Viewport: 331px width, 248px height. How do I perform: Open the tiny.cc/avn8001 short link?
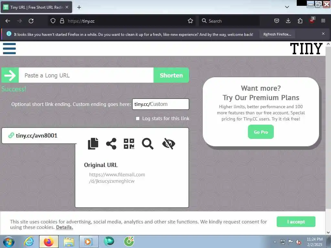pyautogui.click(x=37, y=136)
